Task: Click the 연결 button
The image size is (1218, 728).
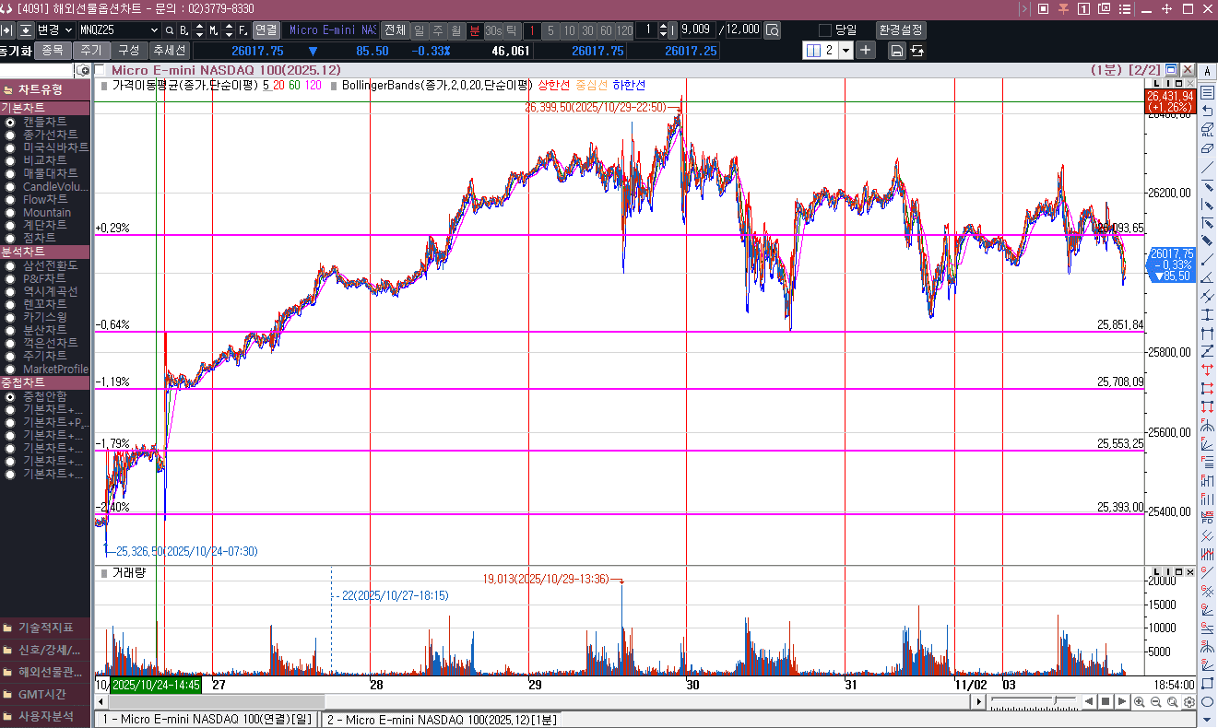Action: coord(266,29)
